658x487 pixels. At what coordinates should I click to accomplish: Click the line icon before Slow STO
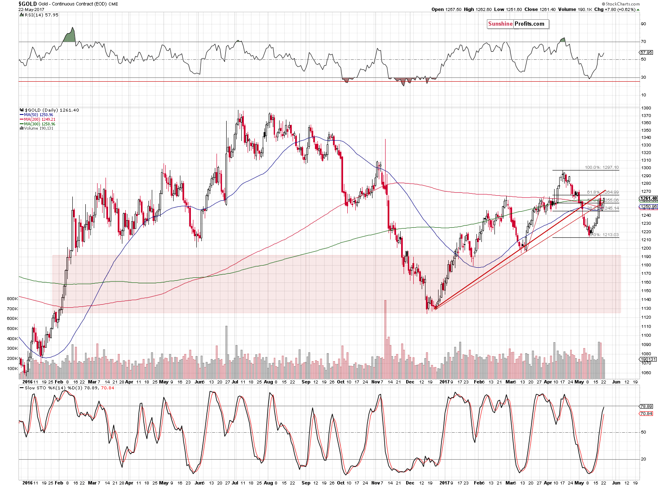pos(22,388)
